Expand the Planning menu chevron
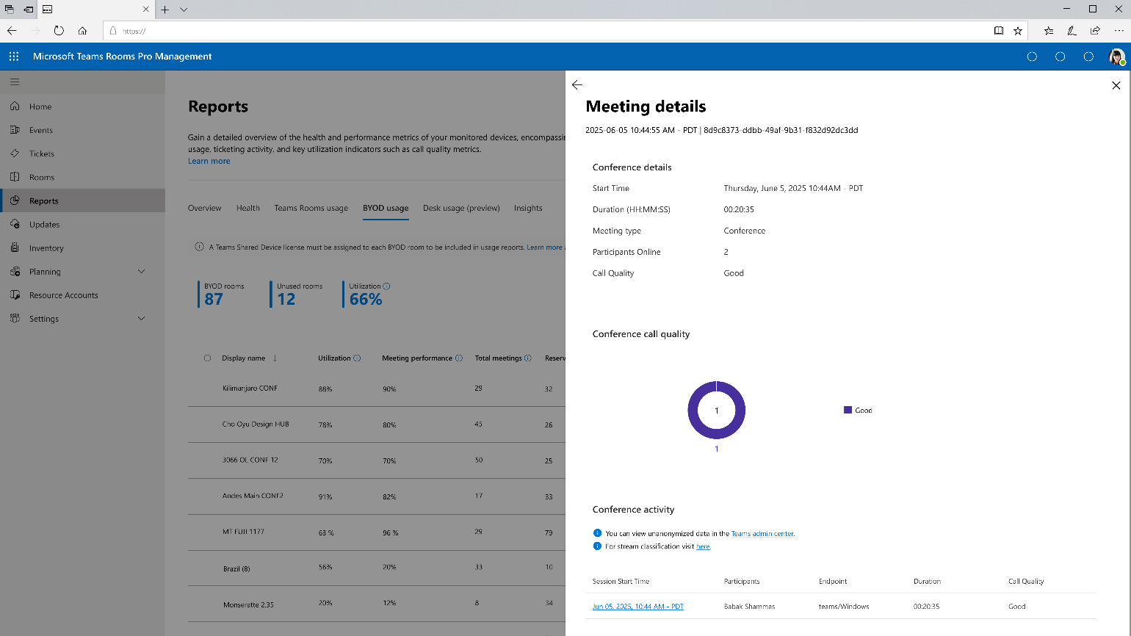This screenshot has width=1131, height=636. 142,272
